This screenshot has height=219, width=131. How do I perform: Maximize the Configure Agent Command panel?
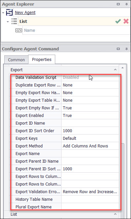[x=118, y=49]
